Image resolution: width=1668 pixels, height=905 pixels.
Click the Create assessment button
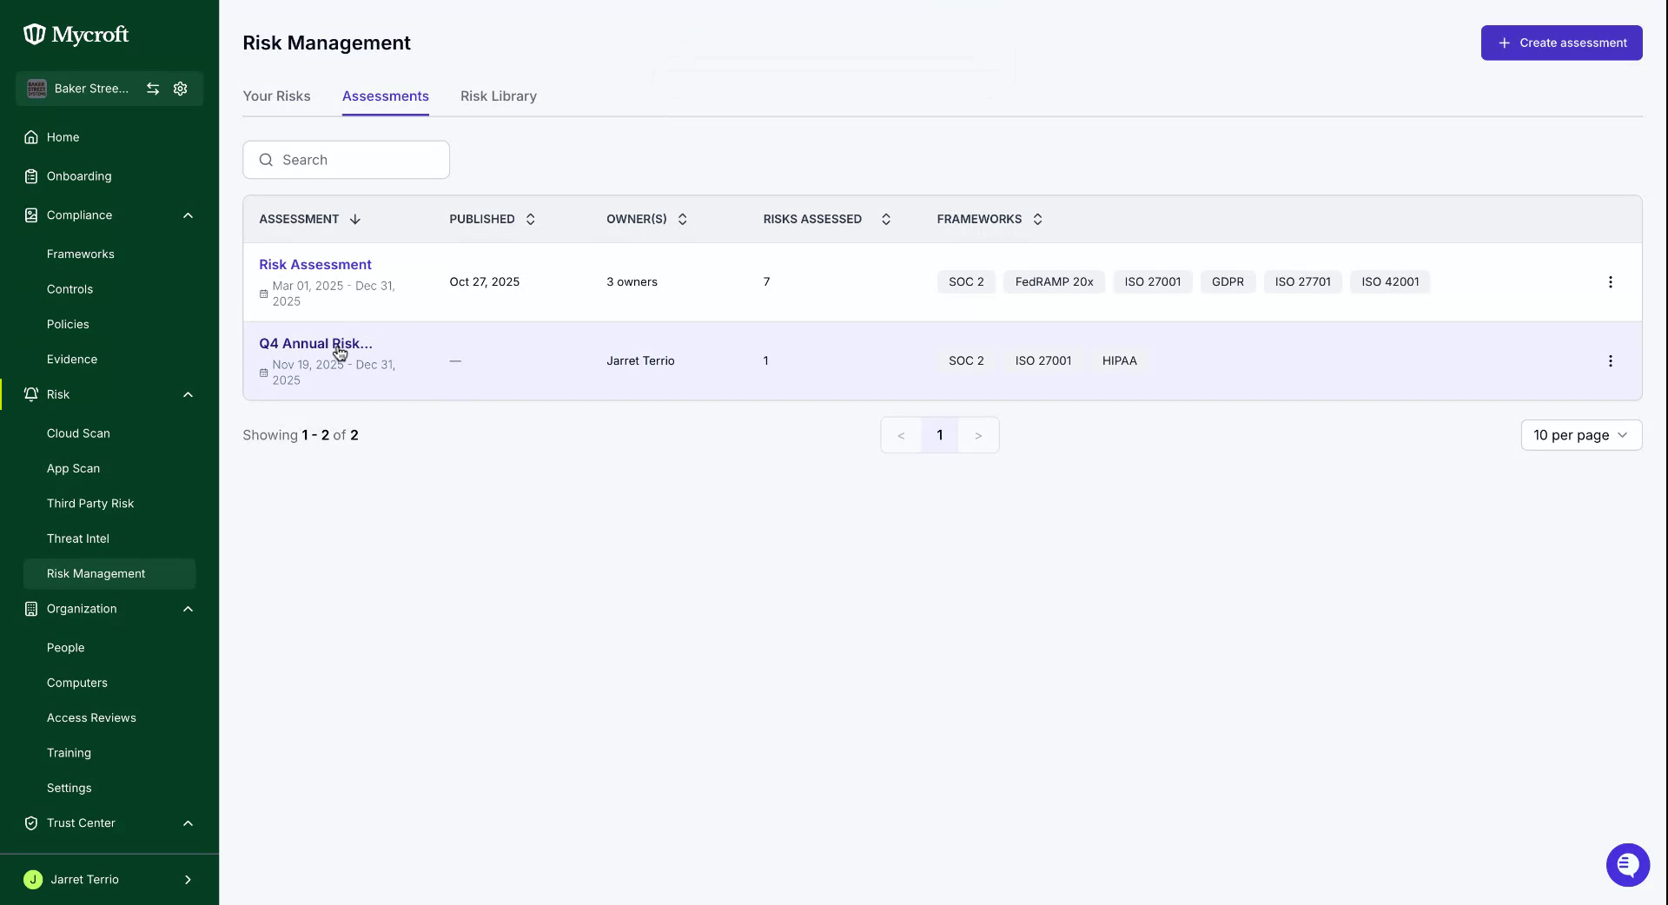coord(1561,43)
